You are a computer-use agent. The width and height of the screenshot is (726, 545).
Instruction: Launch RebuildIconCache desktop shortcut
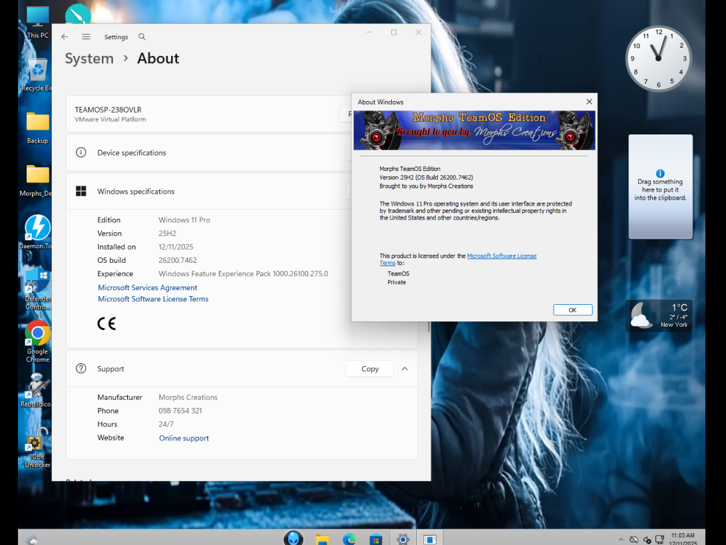tap(37, 391)
